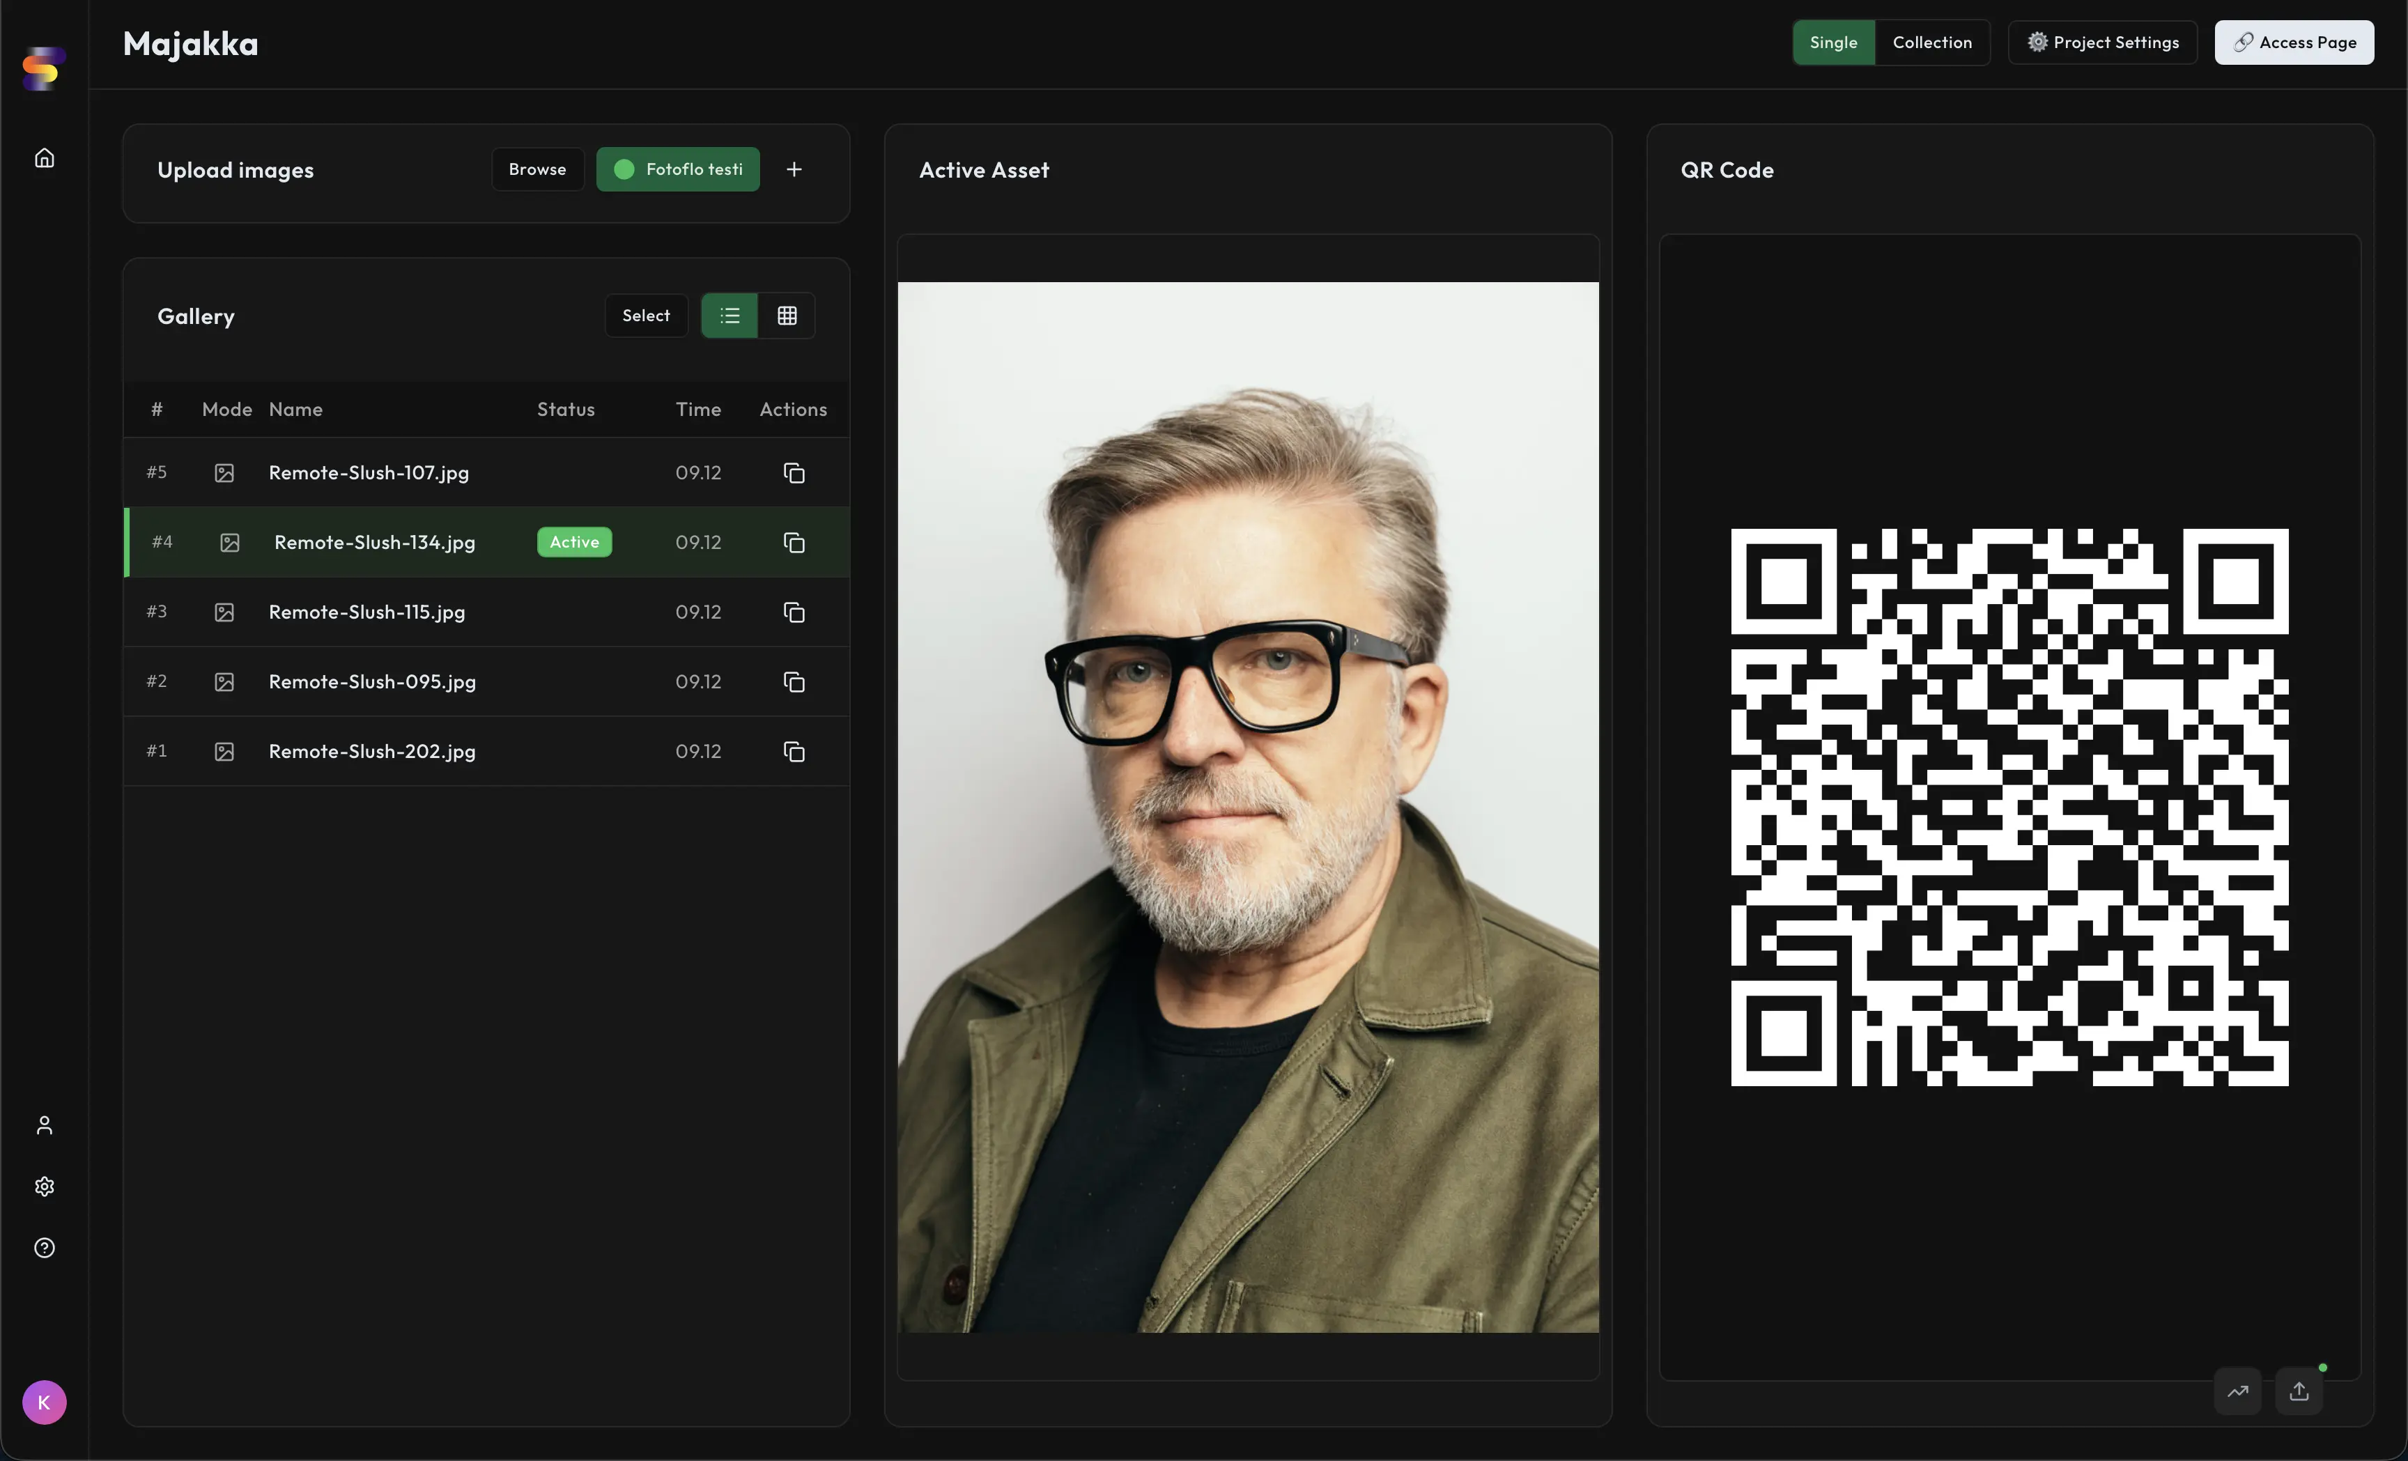Click the Time column header
Image resolution: width=2408 pixels, height=1461 pixels.
pos(699,410)
